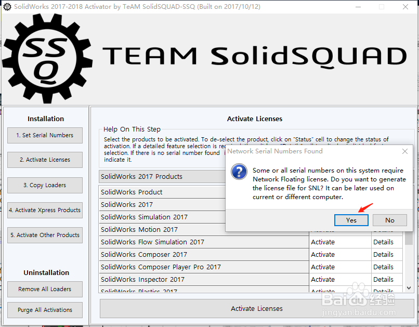
Task: Select SolidWorks Composer Player Pro 2017 row
Action: pos(204,267)
